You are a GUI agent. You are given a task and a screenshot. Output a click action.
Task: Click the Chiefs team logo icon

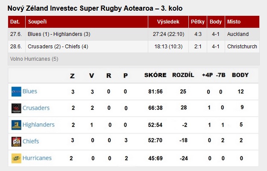click(x=16, y=142)
